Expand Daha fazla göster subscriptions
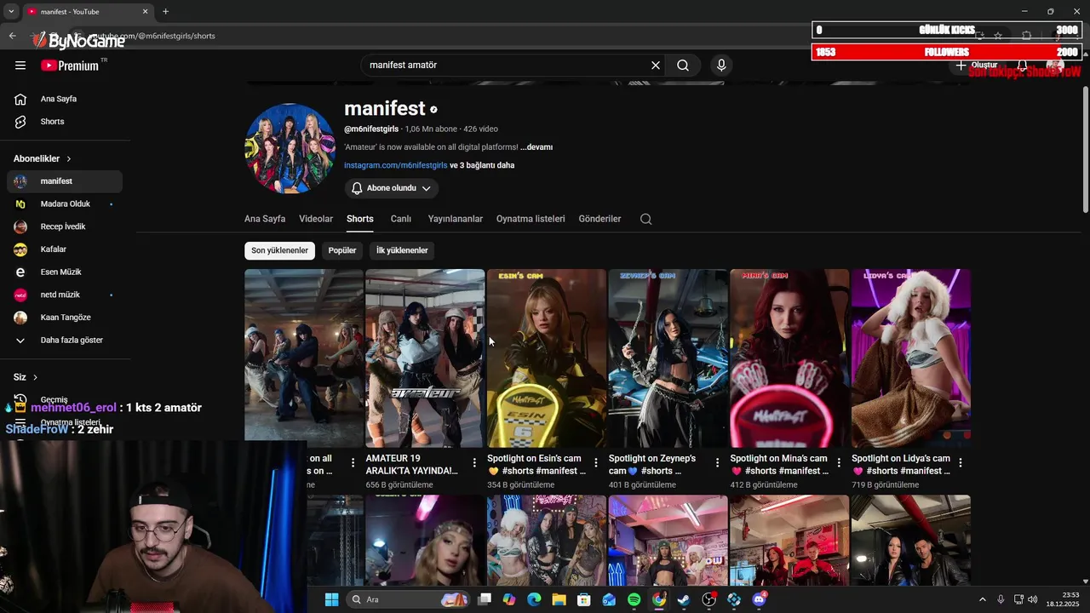The image size is (1090, 613). point(65,341)
